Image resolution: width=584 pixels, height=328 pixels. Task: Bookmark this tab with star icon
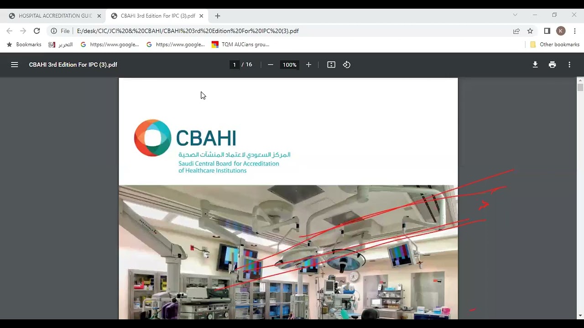tap(530, 31)
